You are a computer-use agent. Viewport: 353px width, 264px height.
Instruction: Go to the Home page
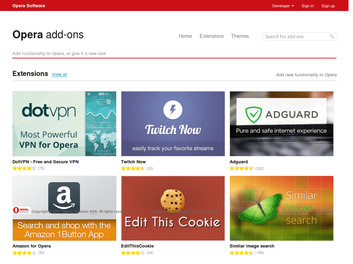click(x=185, y=36)
